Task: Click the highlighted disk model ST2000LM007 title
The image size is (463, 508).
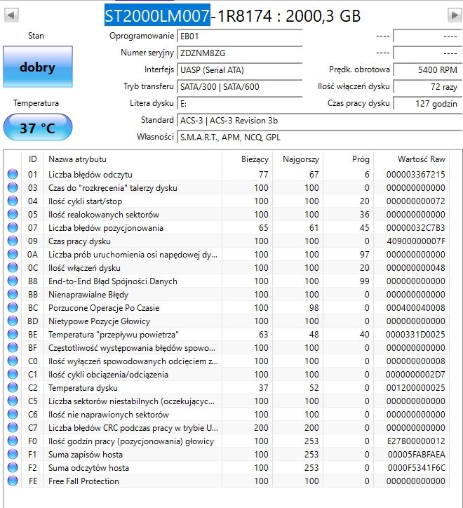Action: [x=157, y=15]
